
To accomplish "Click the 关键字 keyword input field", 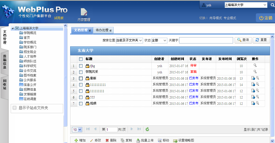I will pos(206,40).
